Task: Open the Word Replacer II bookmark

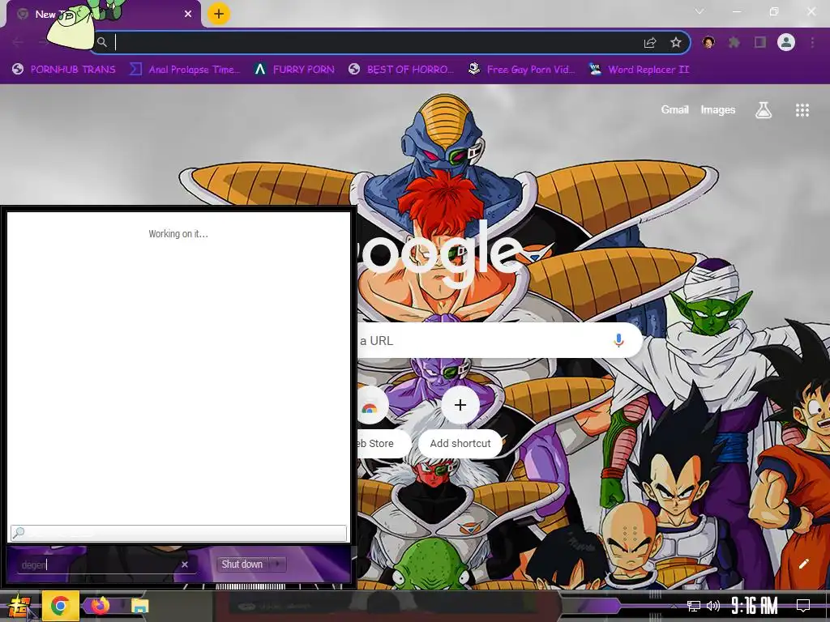Action: 639,70
